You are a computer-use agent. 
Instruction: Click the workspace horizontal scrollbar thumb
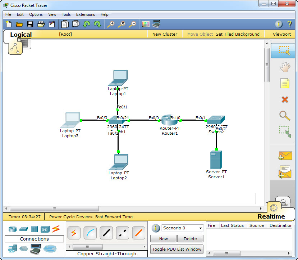54,209
